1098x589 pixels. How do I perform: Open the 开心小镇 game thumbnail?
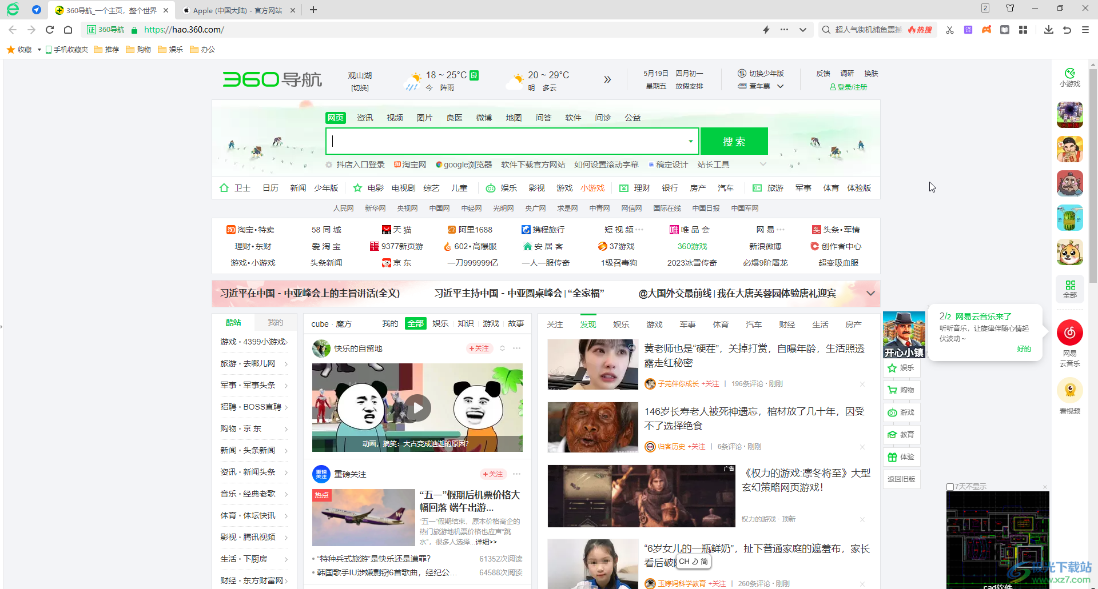pyautogui.click(x=904, y=335)
